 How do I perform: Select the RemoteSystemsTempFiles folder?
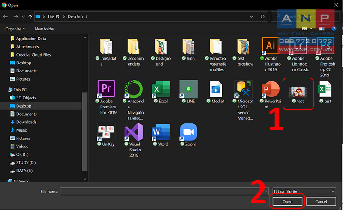[216, 46]
